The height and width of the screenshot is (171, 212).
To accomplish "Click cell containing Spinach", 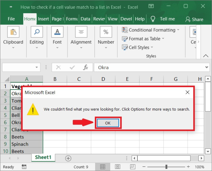I will click(27, 144).
